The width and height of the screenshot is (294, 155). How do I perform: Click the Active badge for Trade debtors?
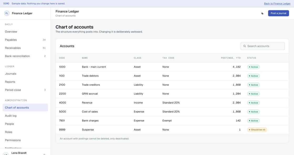coord(253,76)
